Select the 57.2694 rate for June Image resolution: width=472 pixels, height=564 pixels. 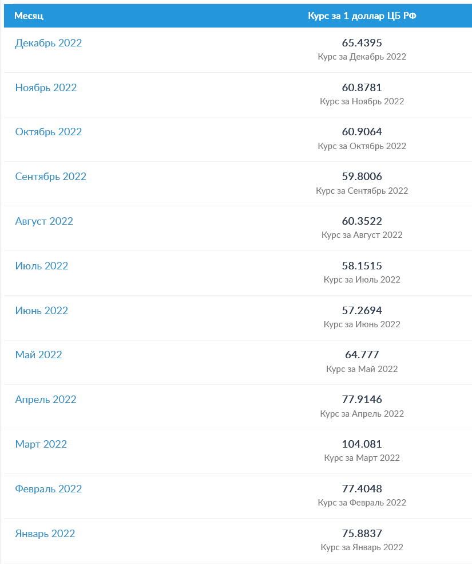362,311
